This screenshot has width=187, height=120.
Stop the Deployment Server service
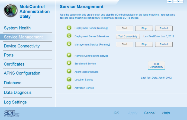pos(144,28)
